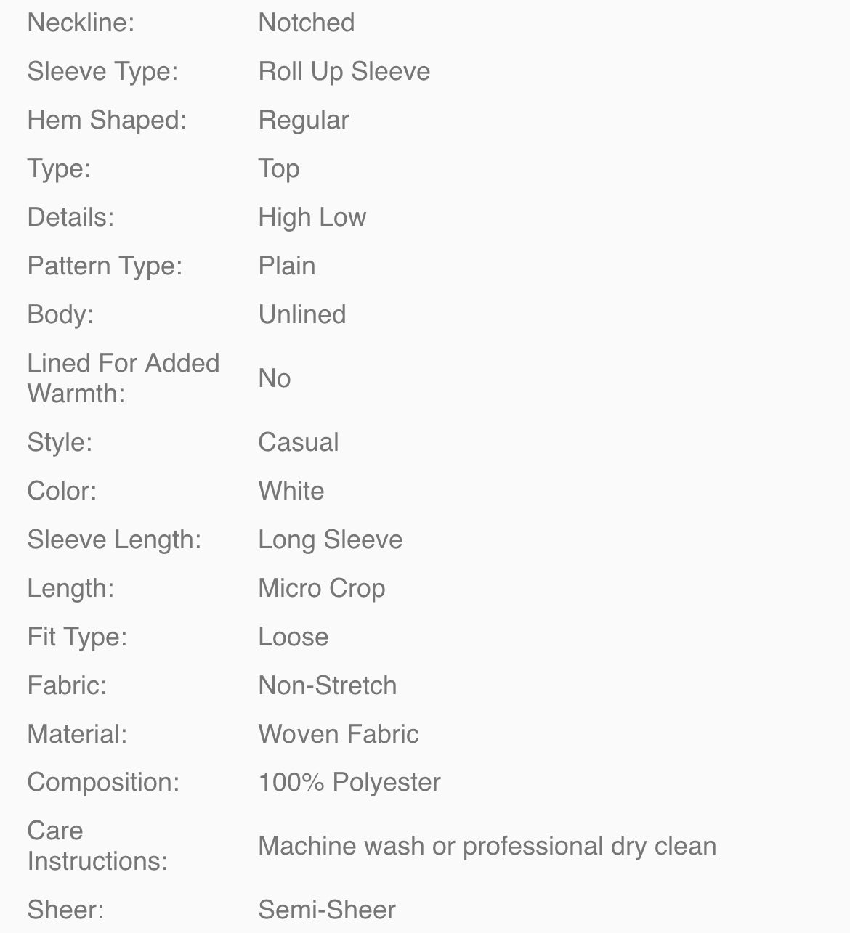Click the Semi-Sheer value
The width and height of the screenshot is (850, 933).
[x=326, y=910]
